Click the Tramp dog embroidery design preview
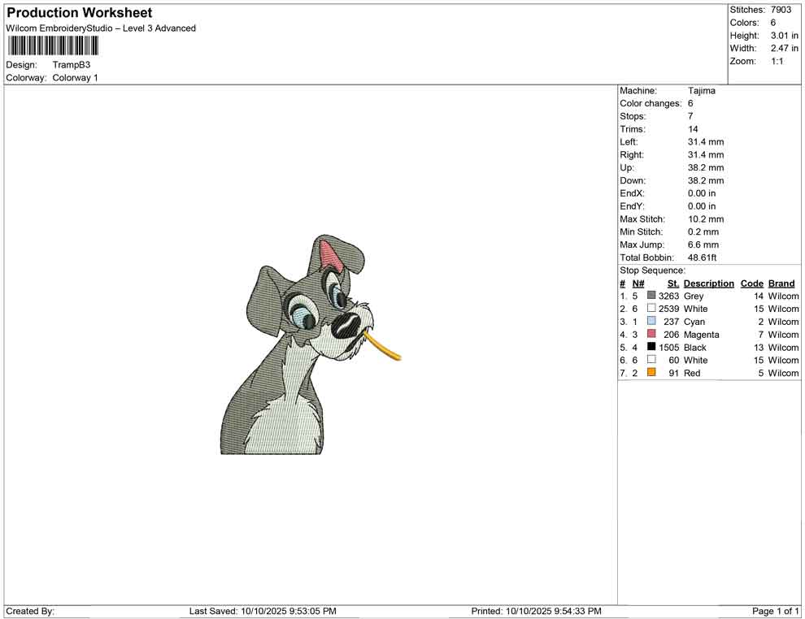Screen dimensions: 805x619 [311, 344]
